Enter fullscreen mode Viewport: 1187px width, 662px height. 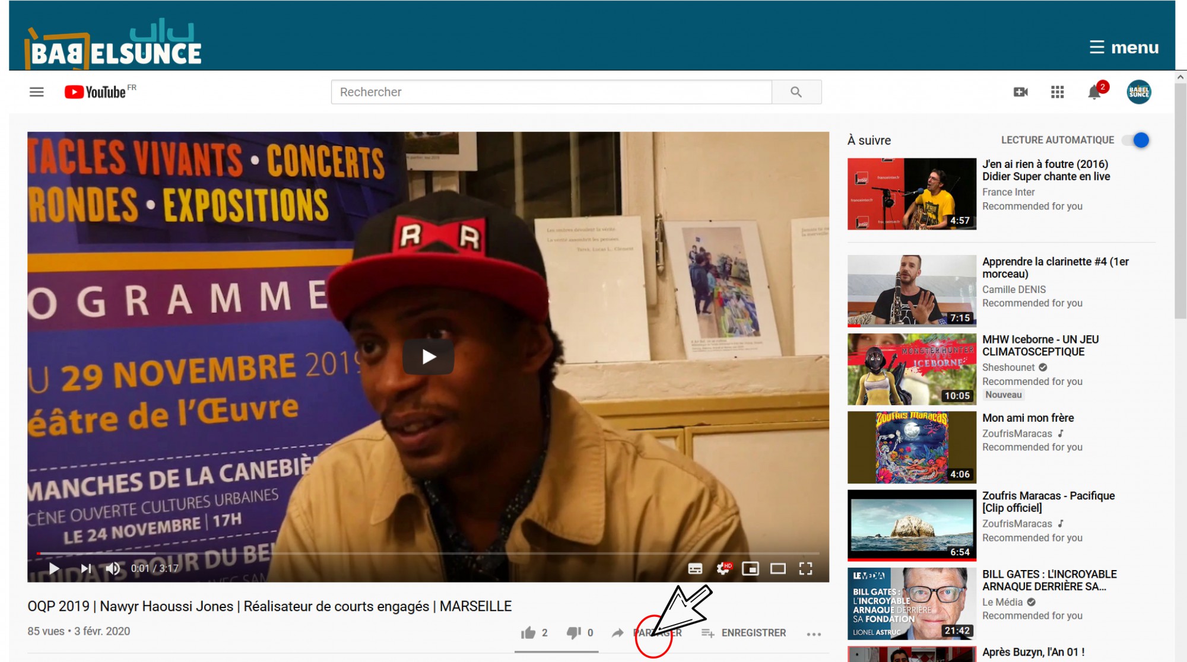pos(805,569)
